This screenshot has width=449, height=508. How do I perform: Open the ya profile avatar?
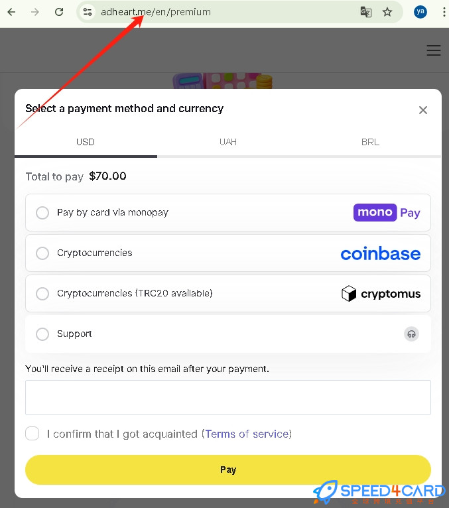(x=420, y=12)
